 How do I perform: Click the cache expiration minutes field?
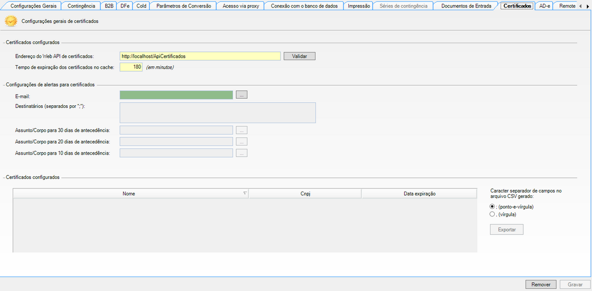[x=131, y=67]
